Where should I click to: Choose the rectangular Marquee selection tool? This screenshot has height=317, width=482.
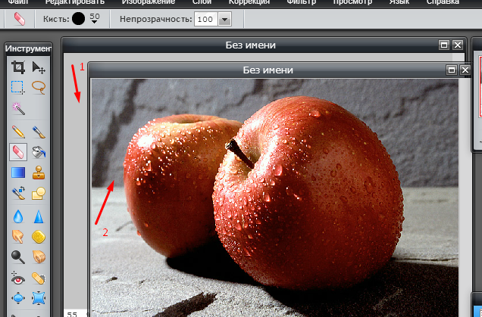point(18,89)
